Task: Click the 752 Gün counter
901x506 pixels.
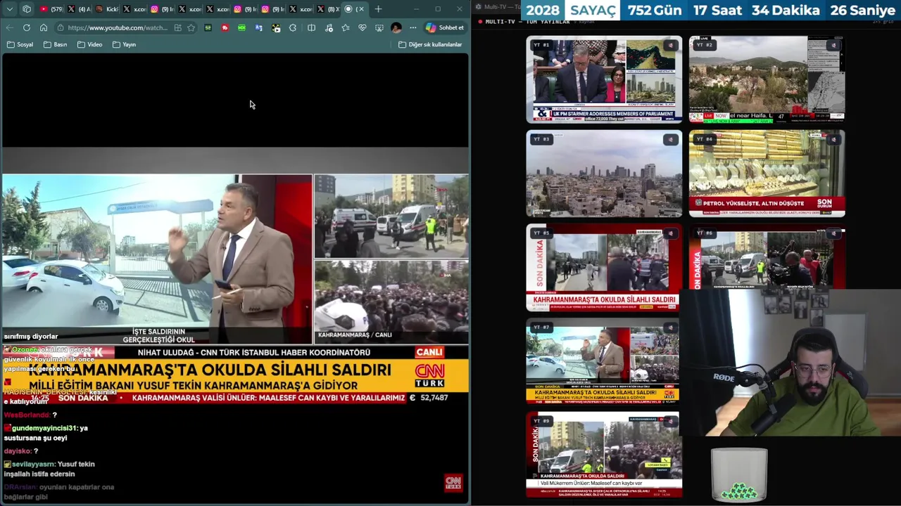Action: point(655,11)
